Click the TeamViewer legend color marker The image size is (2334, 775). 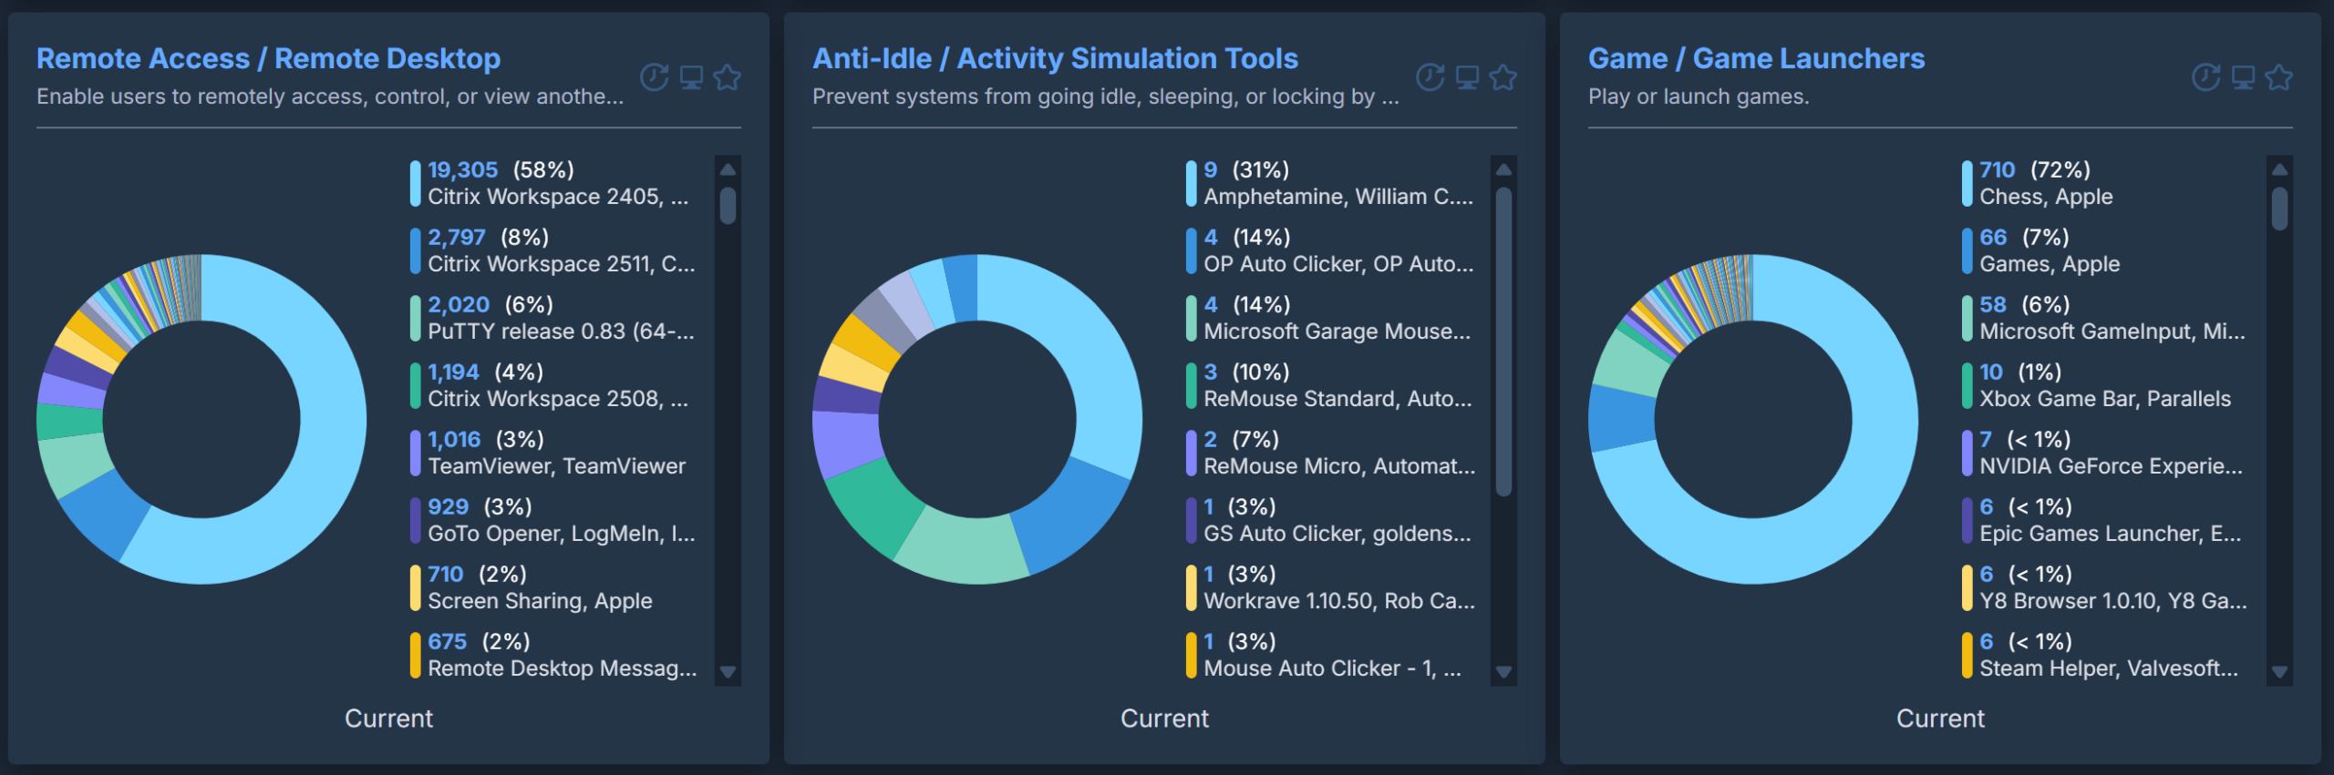(415, 453)
